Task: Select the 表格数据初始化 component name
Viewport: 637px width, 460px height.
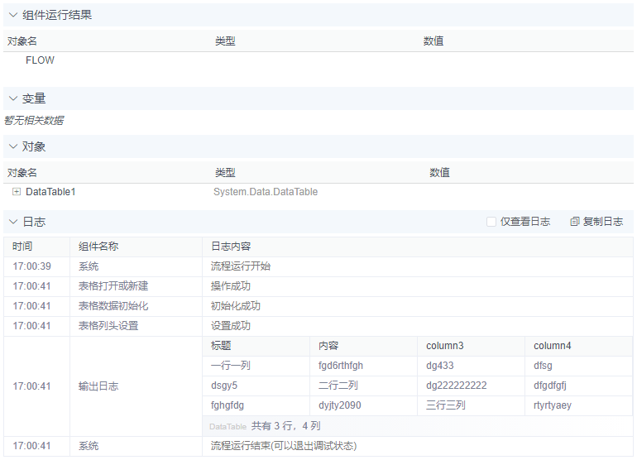Action: coord(113,306)
